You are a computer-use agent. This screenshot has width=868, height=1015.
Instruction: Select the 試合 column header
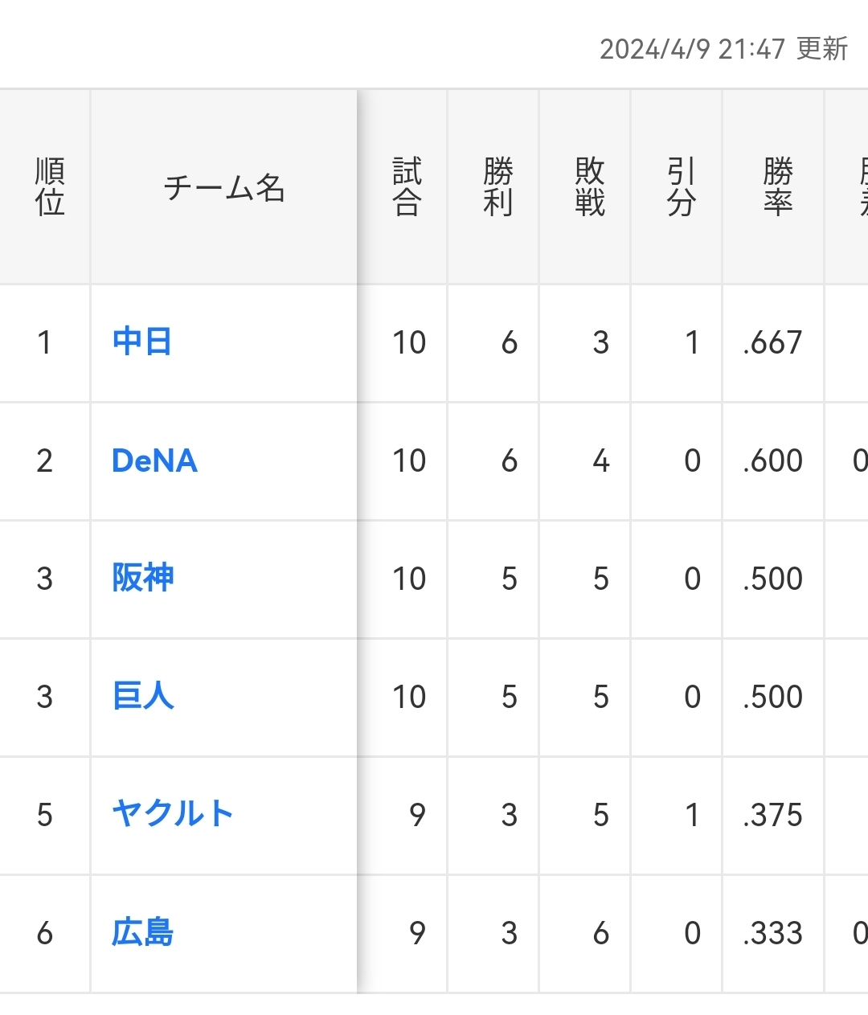pos(407,187)
